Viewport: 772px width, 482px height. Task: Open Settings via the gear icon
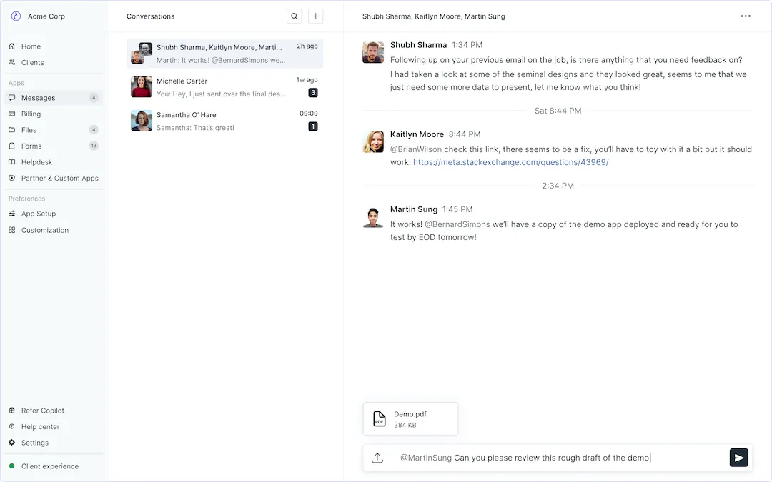click(12, 443)
